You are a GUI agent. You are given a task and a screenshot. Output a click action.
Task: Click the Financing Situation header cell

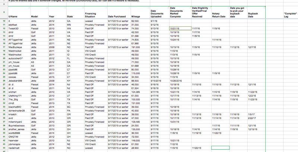click(96, 12)
